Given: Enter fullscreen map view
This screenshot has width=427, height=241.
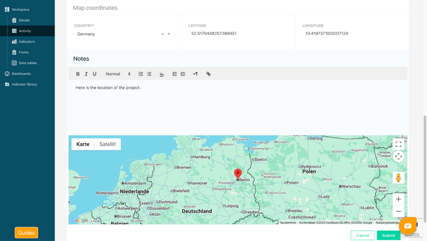Looking at the screenshot, I should [398, 144].
